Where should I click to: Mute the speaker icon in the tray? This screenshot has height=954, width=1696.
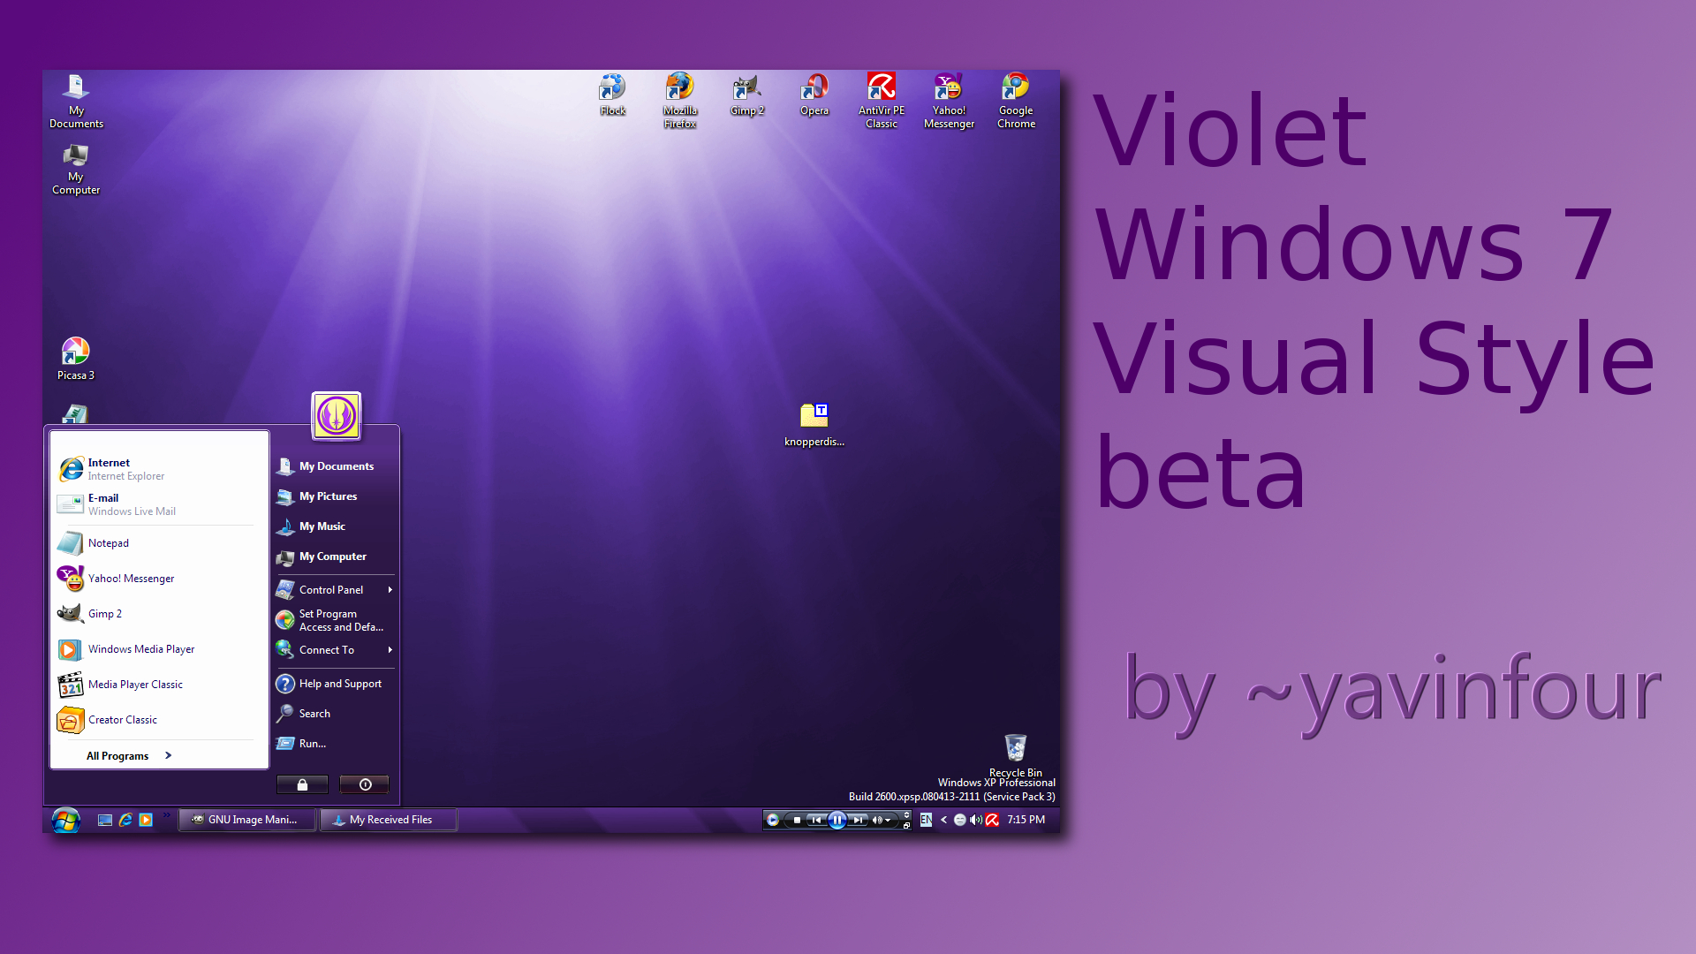[x=975, y=820]
